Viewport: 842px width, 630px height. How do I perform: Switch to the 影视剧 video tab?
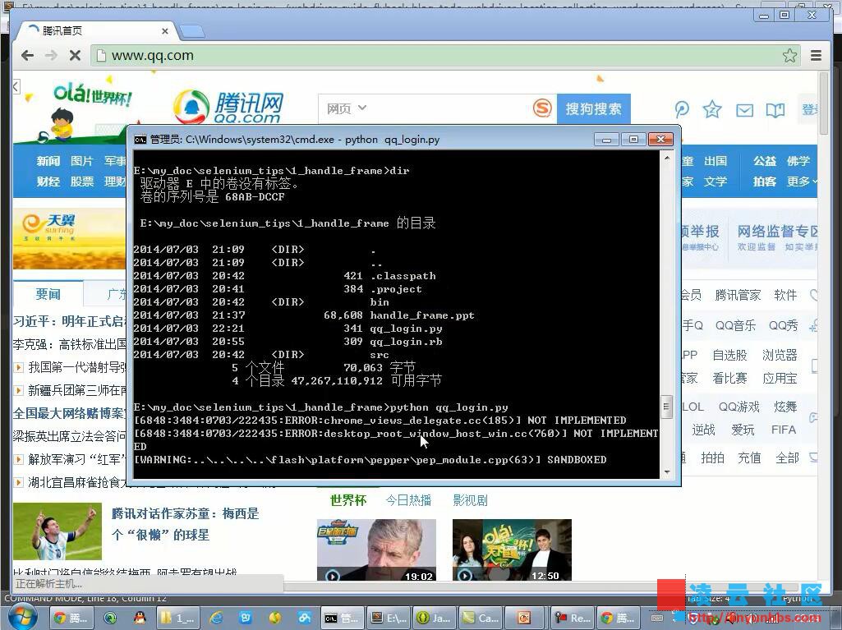click(470, 500)
